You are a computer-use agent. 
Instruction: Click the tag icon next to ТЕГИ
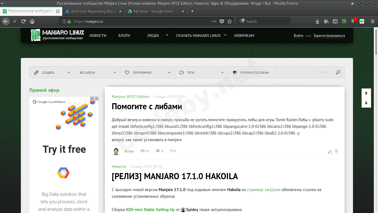(x=181, y=72)
